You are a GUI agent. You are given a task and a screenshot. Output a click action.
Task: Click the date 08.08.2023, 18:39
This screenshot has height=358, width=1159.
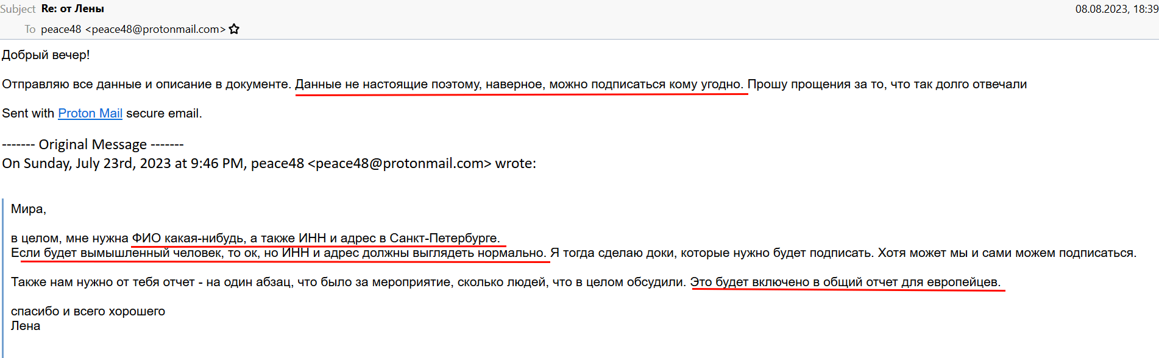(x=1117, y=9)
